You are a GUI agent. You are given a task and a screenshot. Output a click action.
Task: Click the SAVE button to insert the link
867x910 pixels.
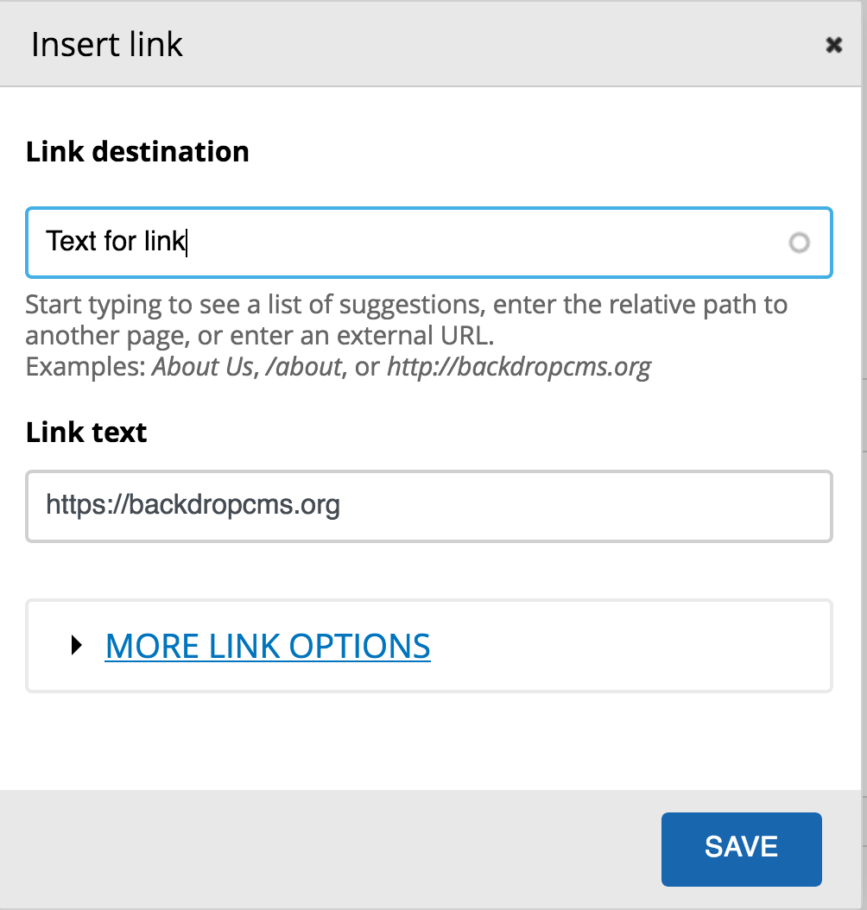tap(741, 848)
